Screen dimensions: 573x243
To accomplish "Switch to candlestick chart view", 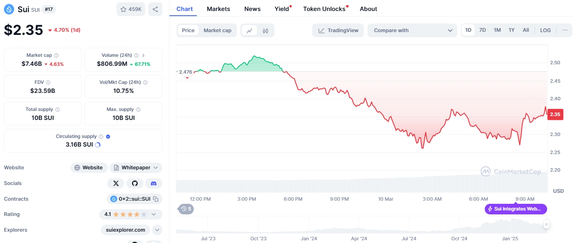I will (266, 31).
